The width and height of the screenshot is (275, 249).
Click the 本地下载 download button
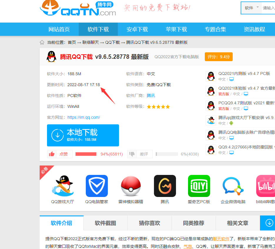tap(83, 135)
